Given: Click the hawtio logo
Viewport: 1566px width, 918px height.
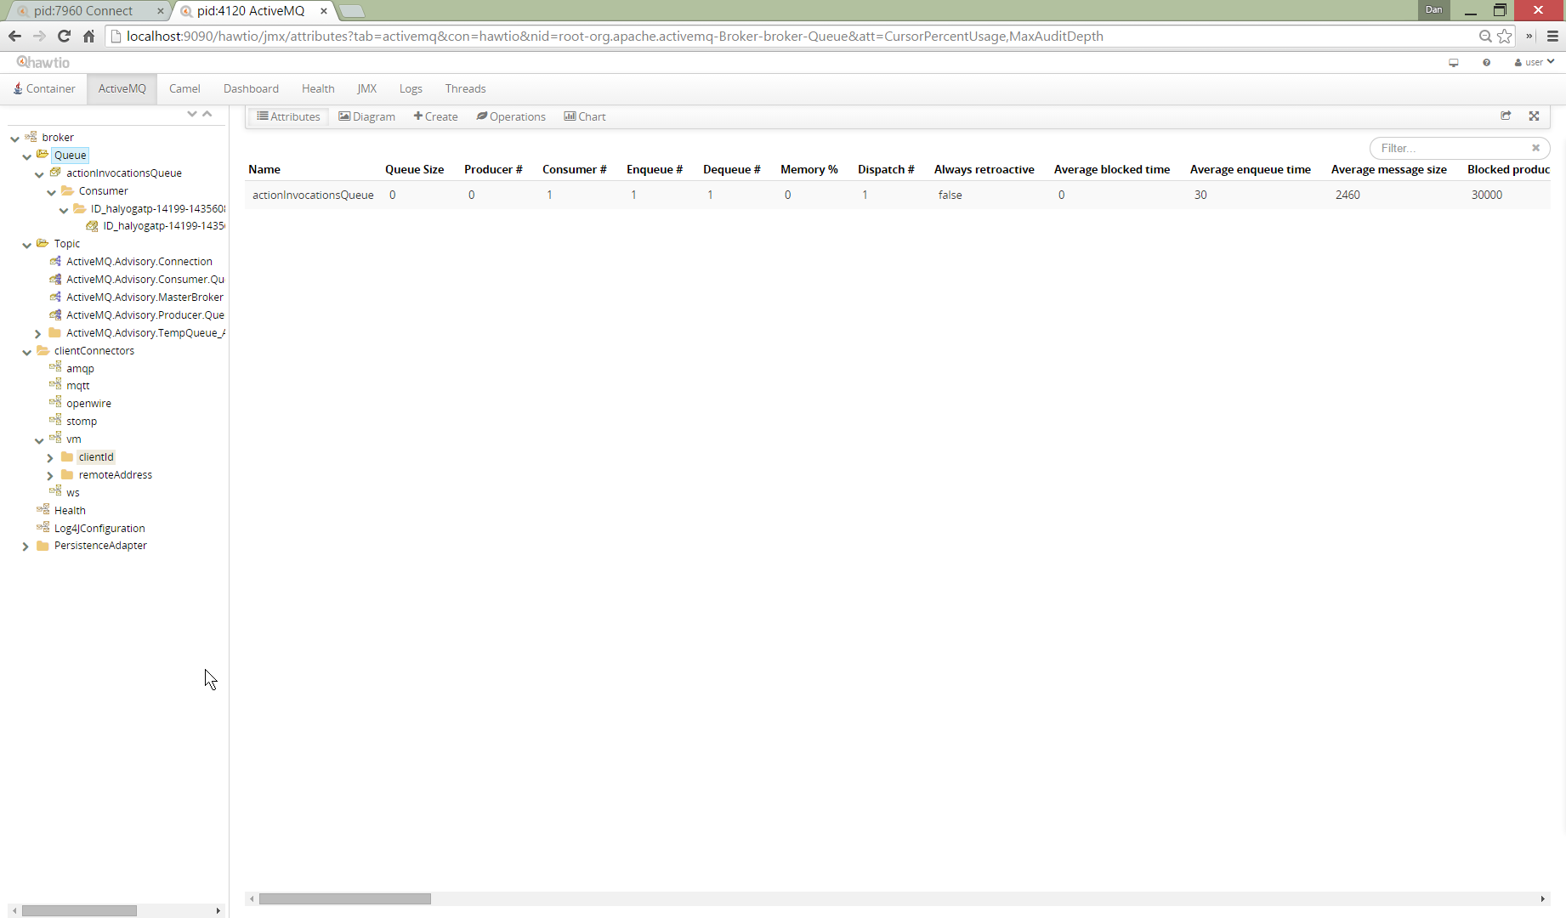Looking at the screenshot, I should [43, 62].
